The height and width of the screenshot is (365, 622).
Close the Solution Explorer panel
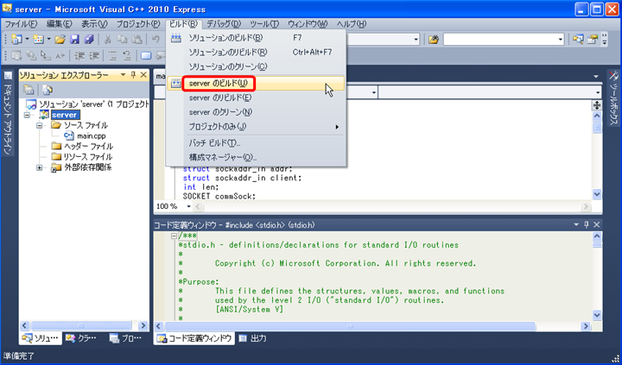(143, 75)
